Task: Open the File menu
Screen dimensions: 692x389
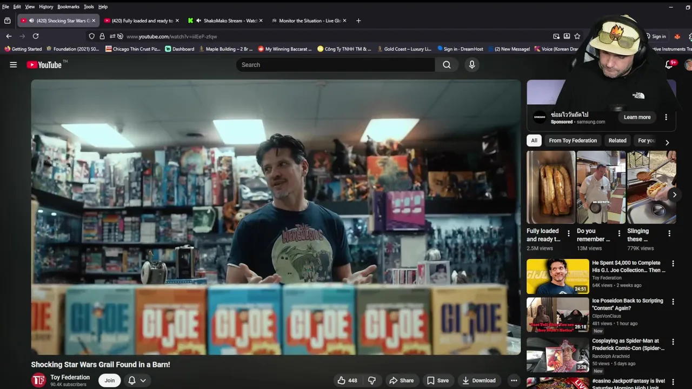Action: 5,6
